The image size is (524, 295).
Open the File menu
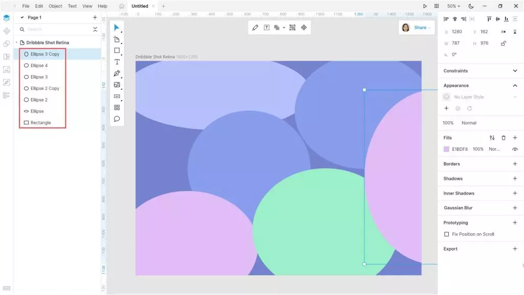coord(26,6)
